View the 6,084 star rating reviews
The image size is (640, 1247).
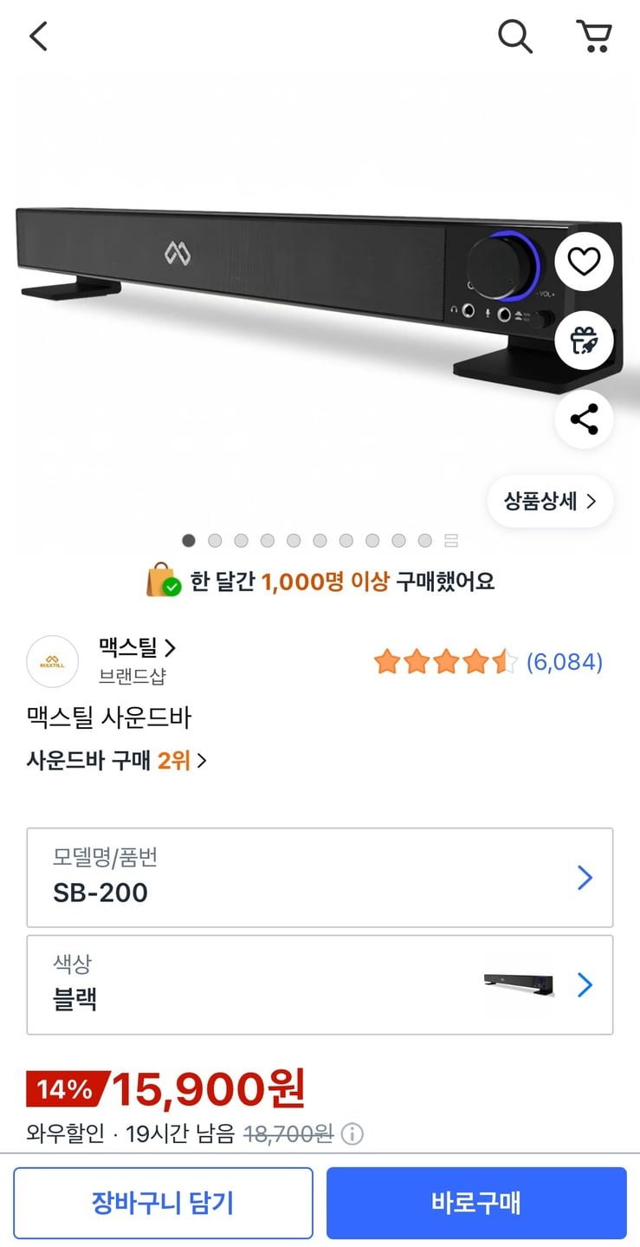488,663
